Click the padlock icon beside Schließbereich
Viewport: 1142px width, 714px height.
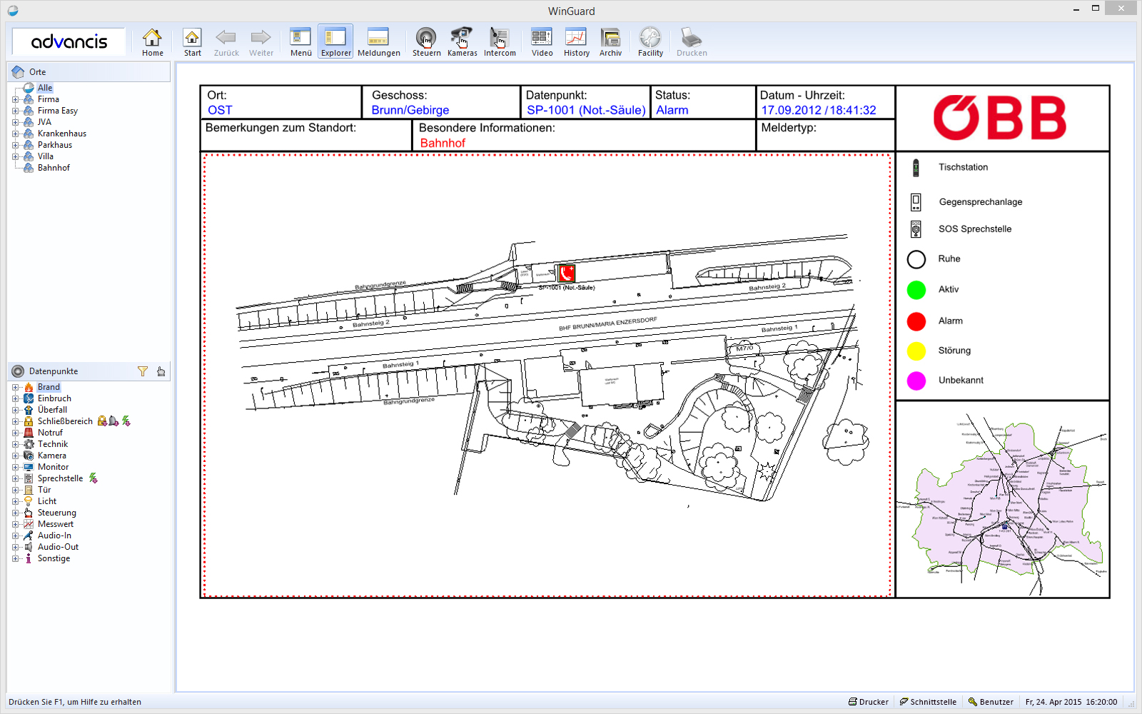pyautogui.click(x=102, y=421)
